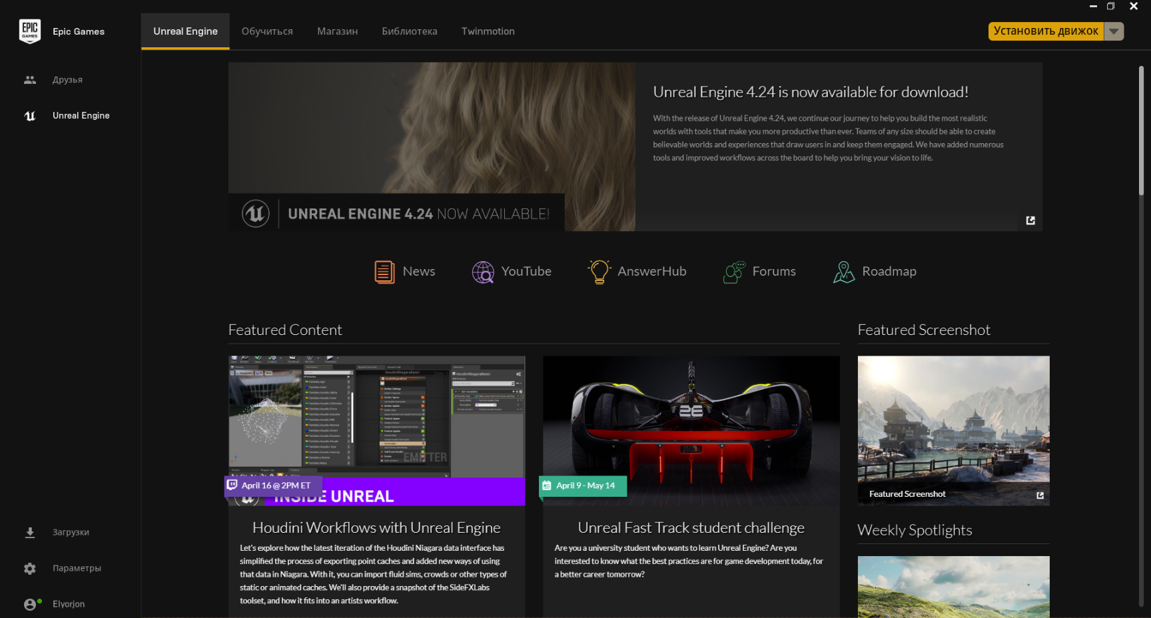Open banner external link icon

(1030, 220)
